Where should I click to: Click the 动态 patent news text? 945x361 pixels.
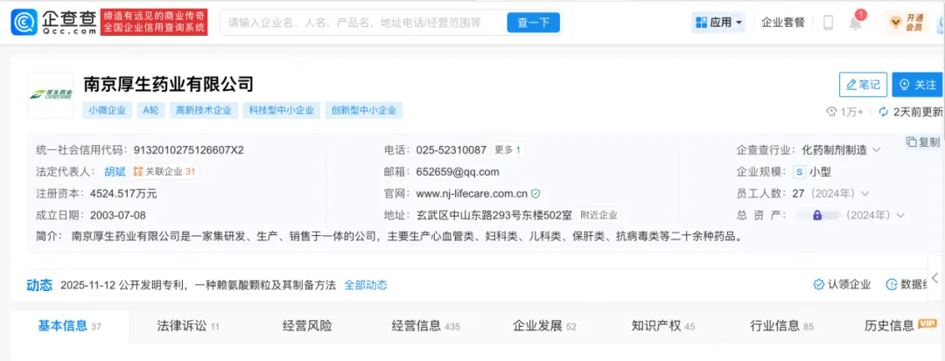click(198, 285)
